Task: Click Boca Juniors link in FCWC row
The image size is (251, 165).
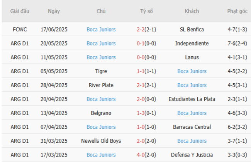Action: (101, 29)
